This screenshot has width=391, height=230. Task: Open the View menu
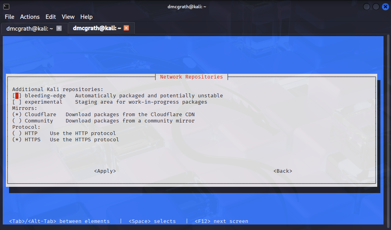point(68,16)
